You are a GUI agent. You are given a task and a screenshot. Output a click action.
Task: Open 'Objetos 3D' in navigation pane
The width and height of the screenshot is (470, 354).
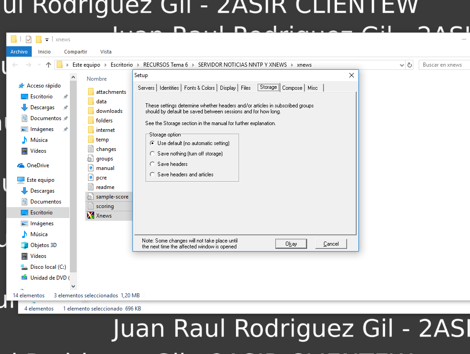(44, 245)
